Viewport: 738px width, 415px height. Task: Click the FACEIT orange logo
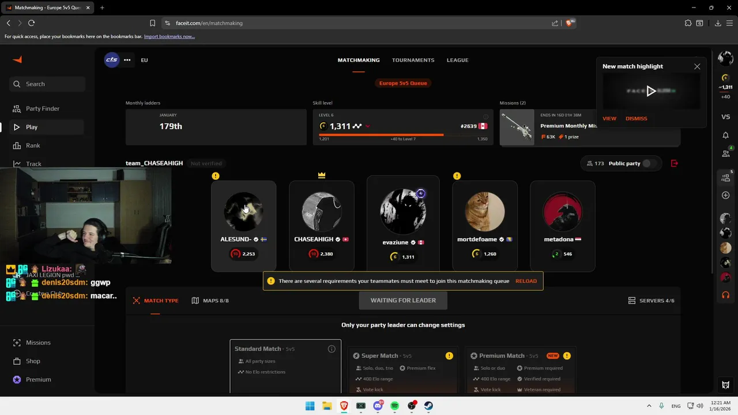pos(17,59)
